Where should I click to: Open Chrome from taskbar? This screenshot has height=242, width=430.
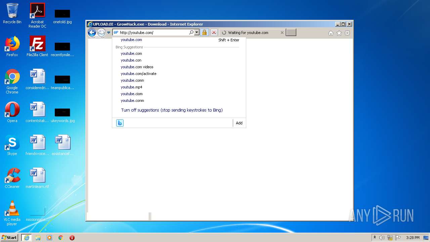(x=61, y=237)
